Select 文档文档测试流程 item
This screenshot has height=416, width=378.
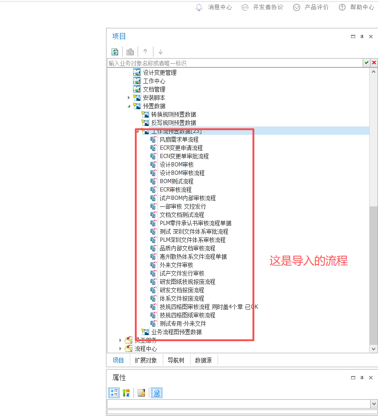[182, 215]
